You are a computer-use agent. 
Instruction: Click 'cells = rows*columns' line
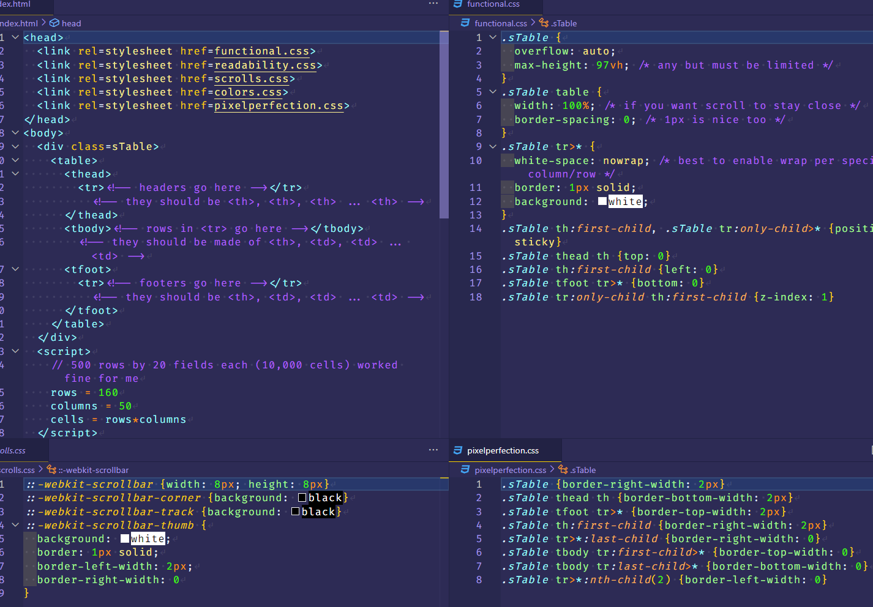pyautogui.click(x=118, y=419)
